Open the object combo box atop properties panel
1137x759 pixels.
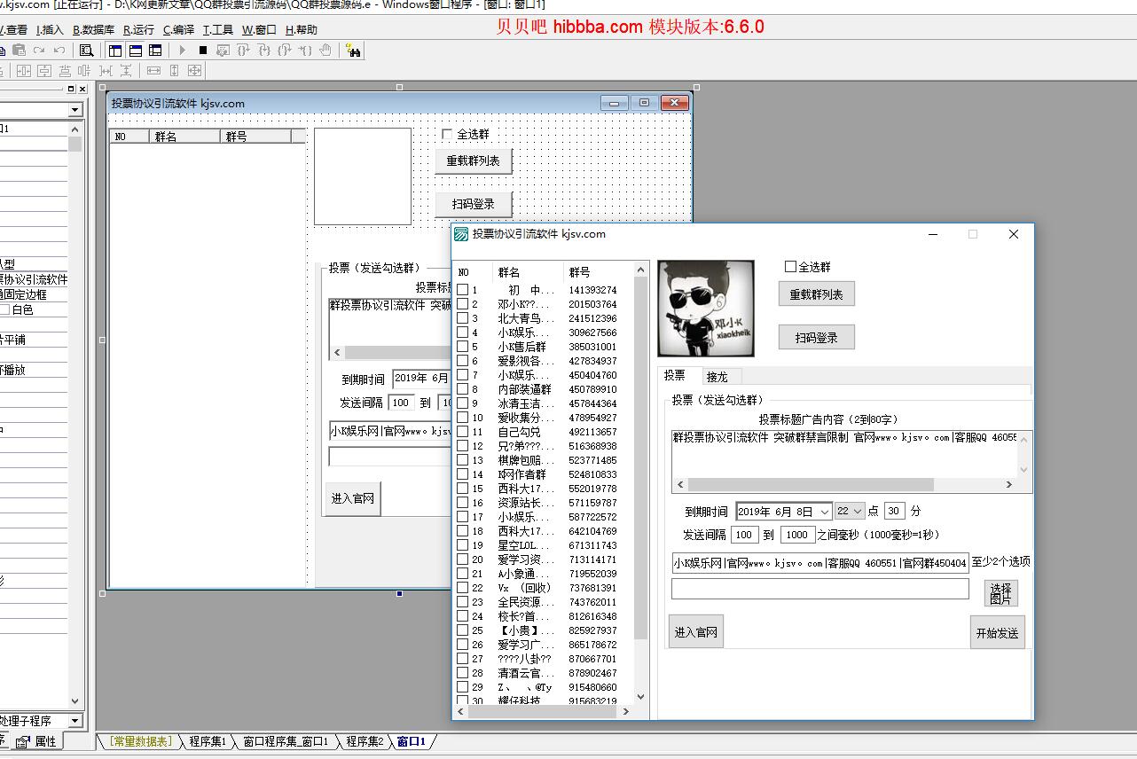75,110
